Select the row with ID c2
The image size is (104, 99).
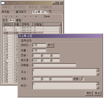coord(10,61)
